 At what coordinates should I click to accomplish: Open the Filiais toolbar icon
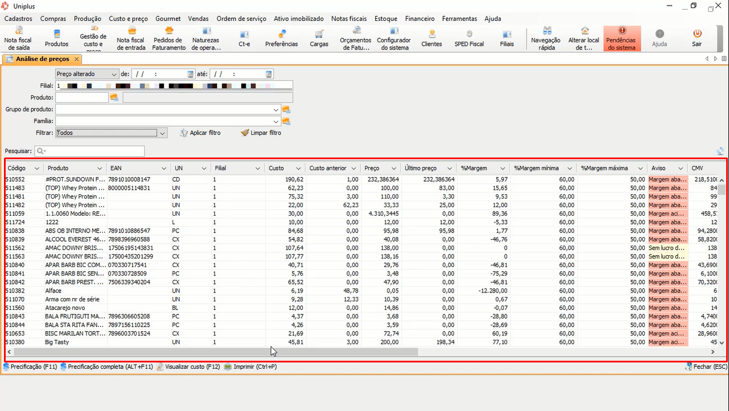point(507,38)
